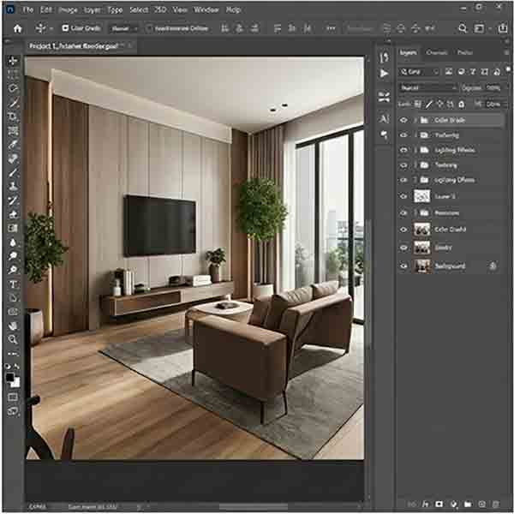This screenshot has width=514, height=514.
Task: Select the Magic Wand tool
Action: 13,103
